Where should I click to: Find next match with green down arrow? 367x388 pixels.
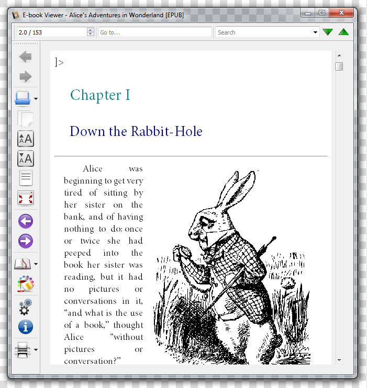[x=328, y=32]
